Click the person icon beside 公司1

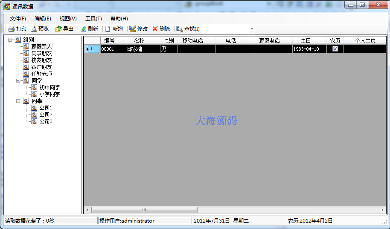(34, 108)
